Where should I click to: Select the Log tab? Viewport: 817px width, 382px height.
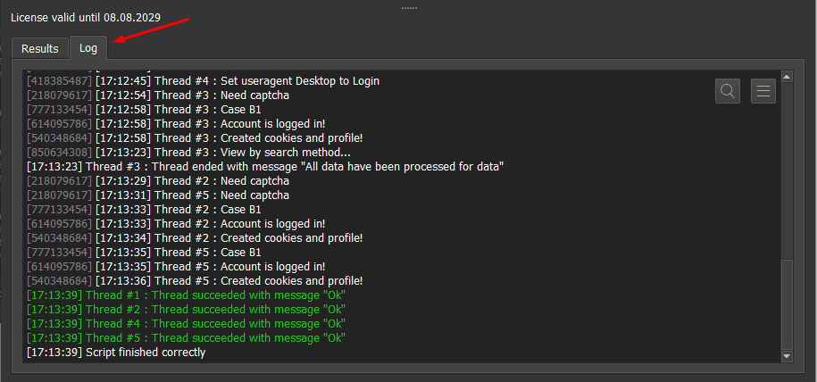[88, 48]
